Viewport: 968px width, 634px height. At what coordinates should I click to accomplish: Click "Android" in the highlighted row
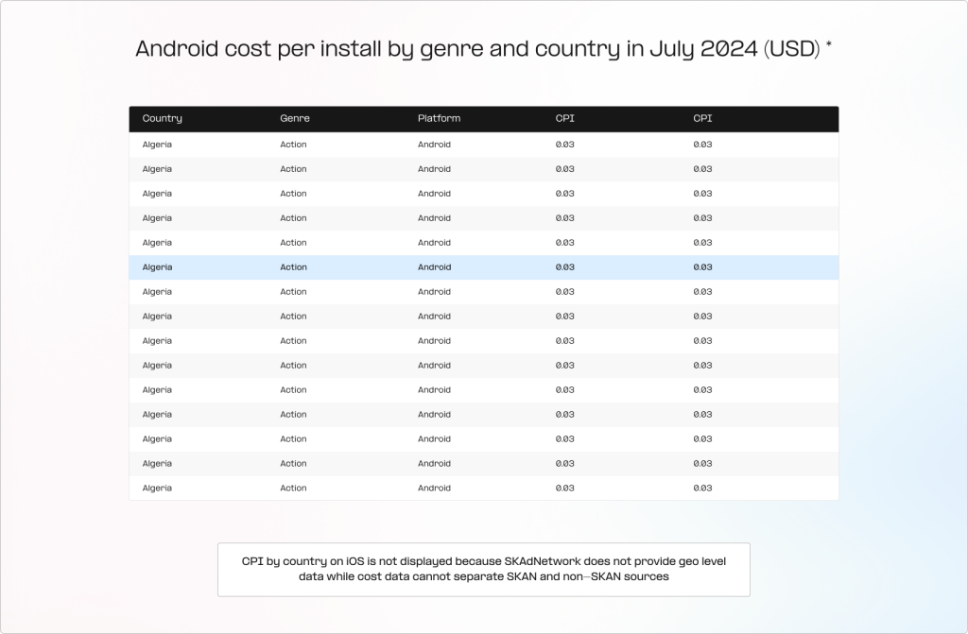pyautogui.click(x=434, y=267)
